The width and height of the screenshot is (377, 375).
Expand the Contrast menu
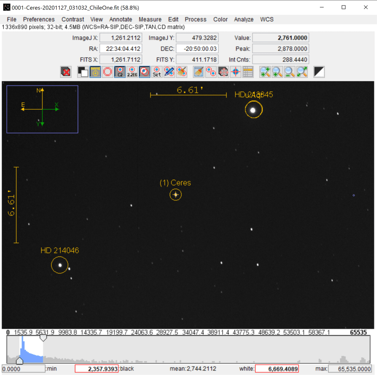[x=73, y=20]
